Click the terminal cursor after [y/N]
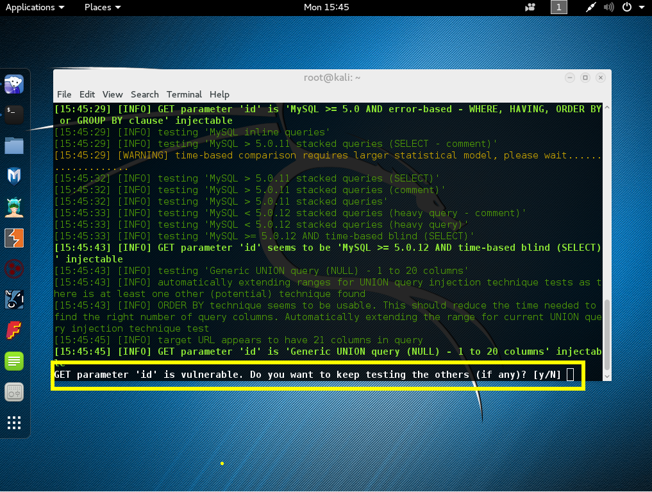652x492 pixels. 571,375
